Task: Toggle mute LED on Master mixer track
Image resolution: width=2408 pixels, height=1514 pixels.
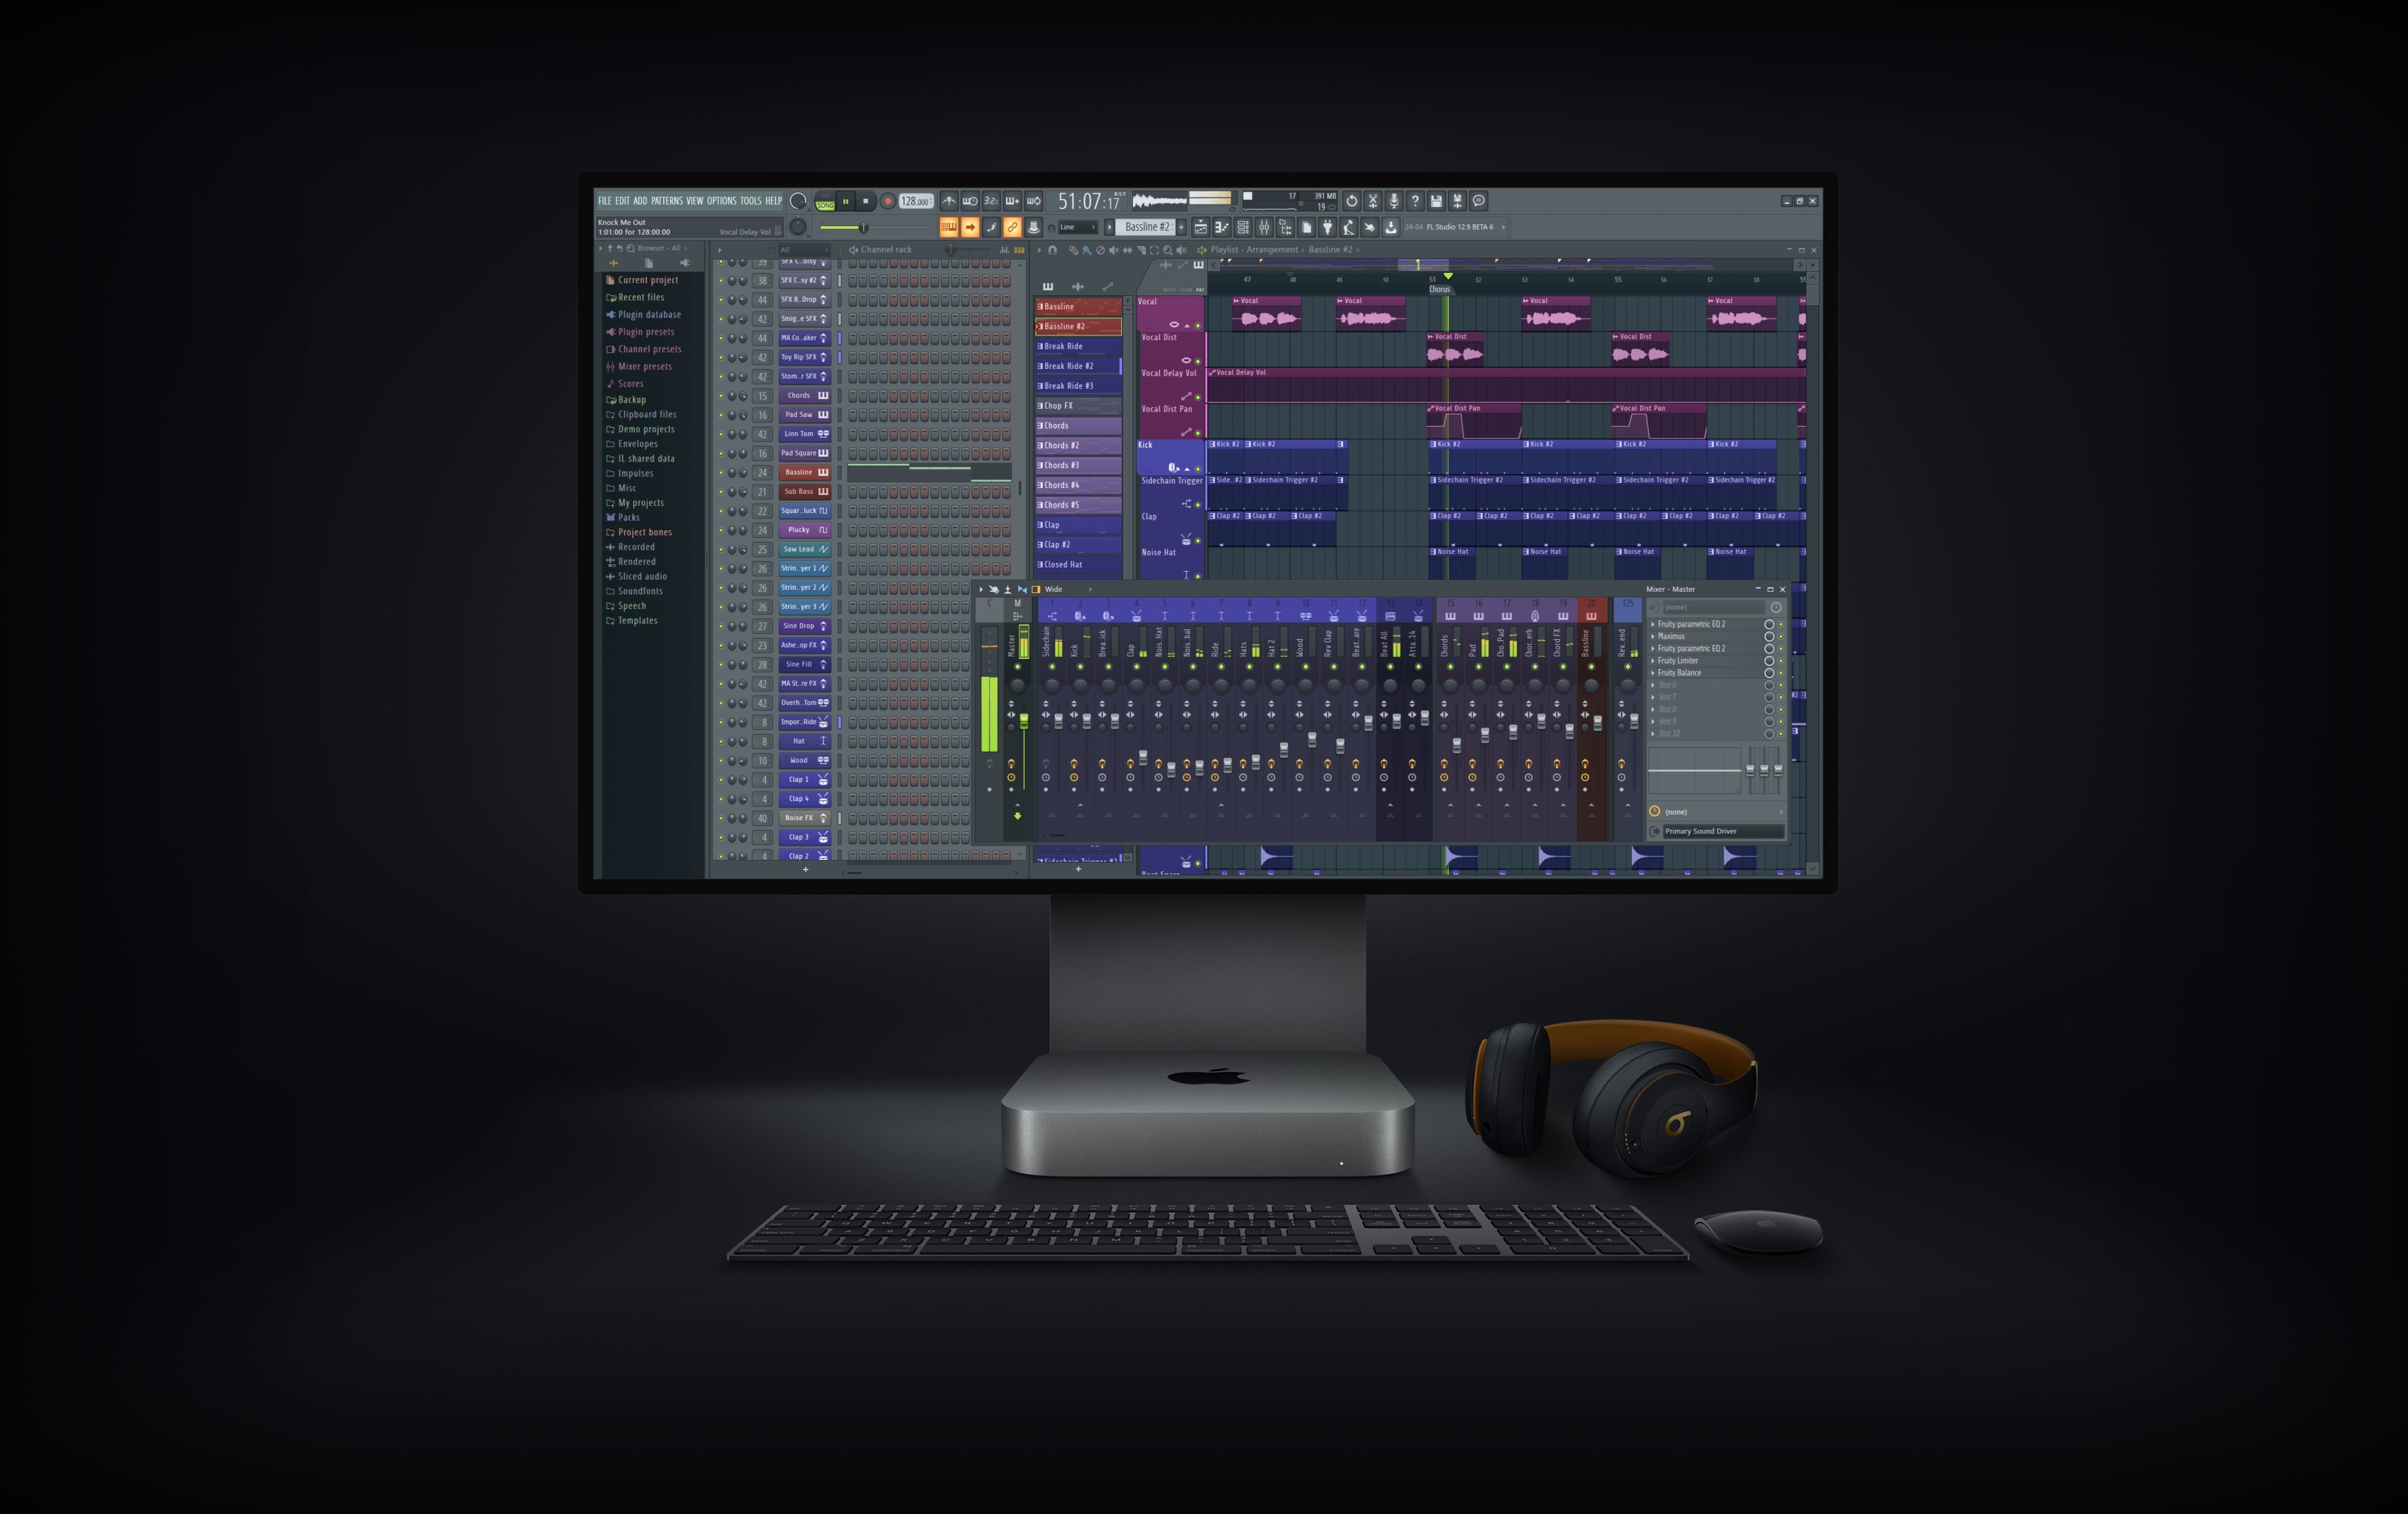Action: click(1017, 667)
